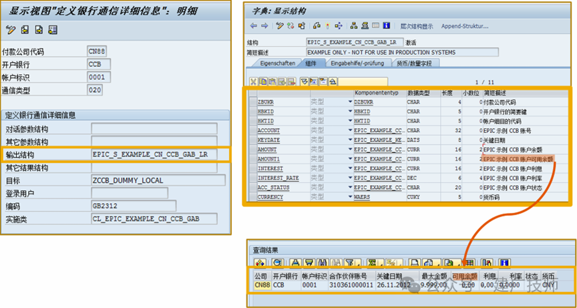Click sort descending icon in query results toolbar

pyautogui.click(x=309, y=263)
